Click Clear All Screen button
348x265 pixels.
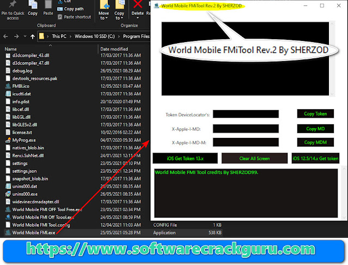(x=254, y=158)
